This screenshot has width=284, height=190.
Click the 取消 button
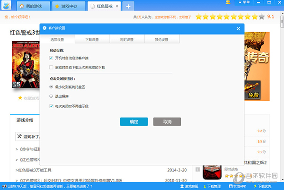(x=167, y=121)
